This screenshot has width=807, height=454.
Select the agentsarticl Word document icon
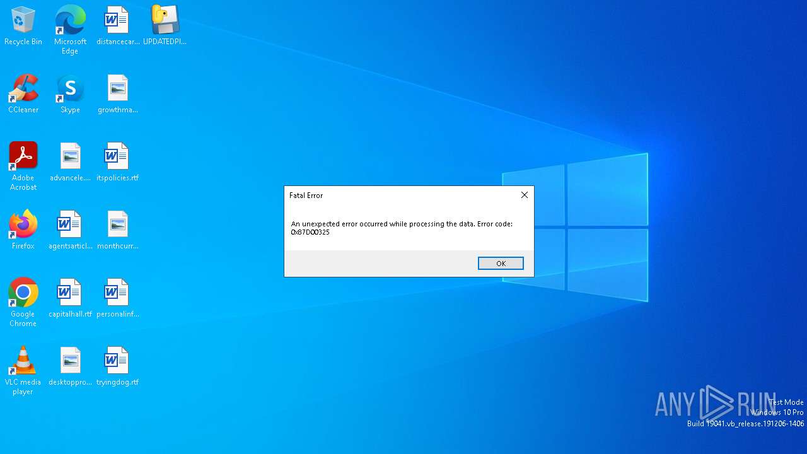tap(70, 230)
